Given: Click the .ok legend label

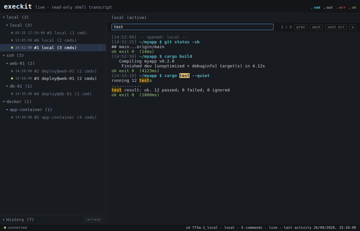Looking at the screenshot, I should 352,8.
